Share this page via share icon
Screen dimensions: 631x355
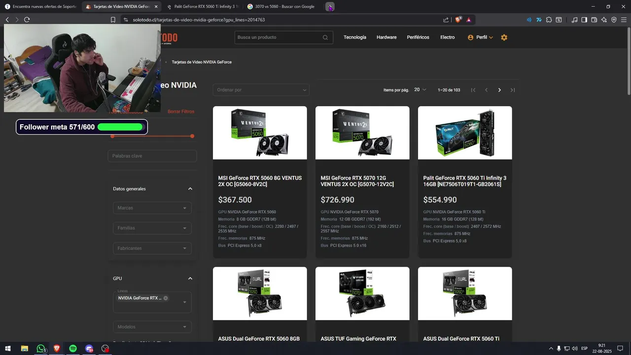(446, 20)
